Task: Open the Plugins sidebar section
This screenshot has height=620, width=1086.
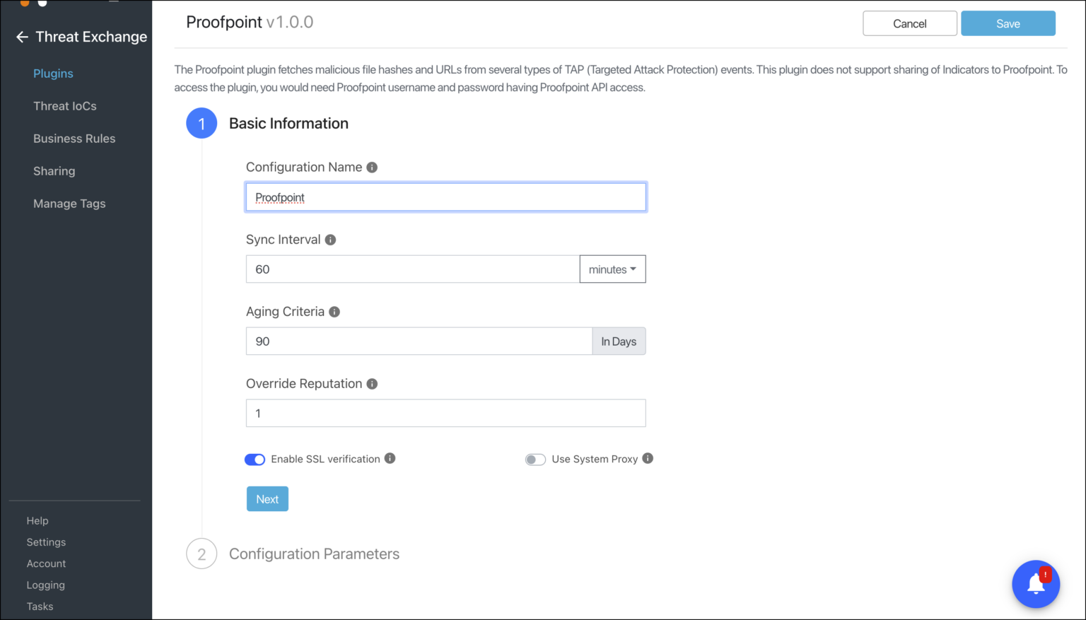Action: click(53, 73)
